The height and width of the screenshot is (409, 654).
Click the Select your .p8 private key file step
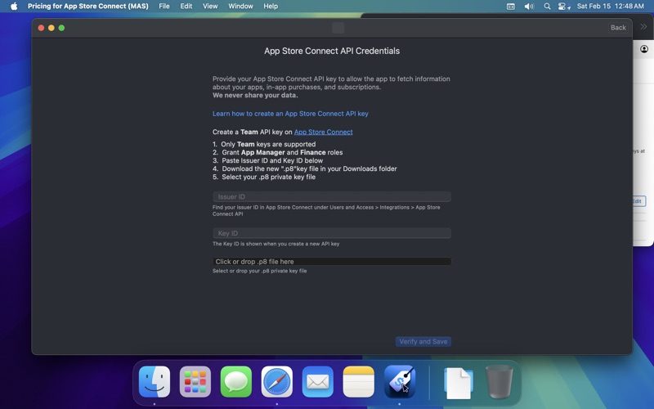click(x=264, y=177)
